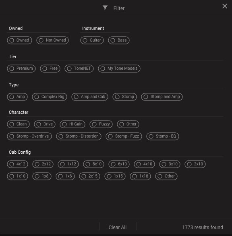This screenshot has width=232, height=236.
Task: Select the 8x10 cab config
Action: (93, 164)
